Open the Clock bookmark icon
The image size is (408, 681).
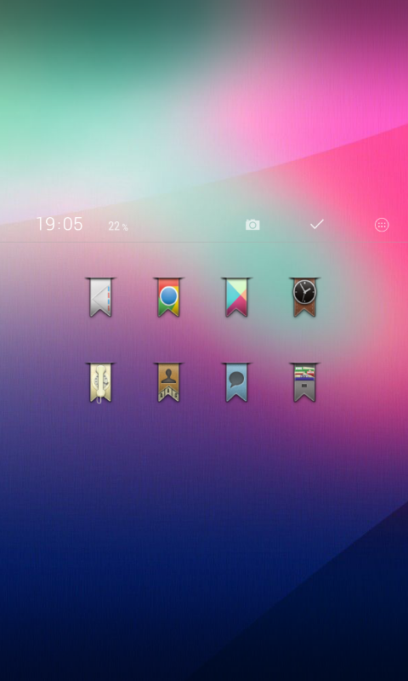pos(304,297)
